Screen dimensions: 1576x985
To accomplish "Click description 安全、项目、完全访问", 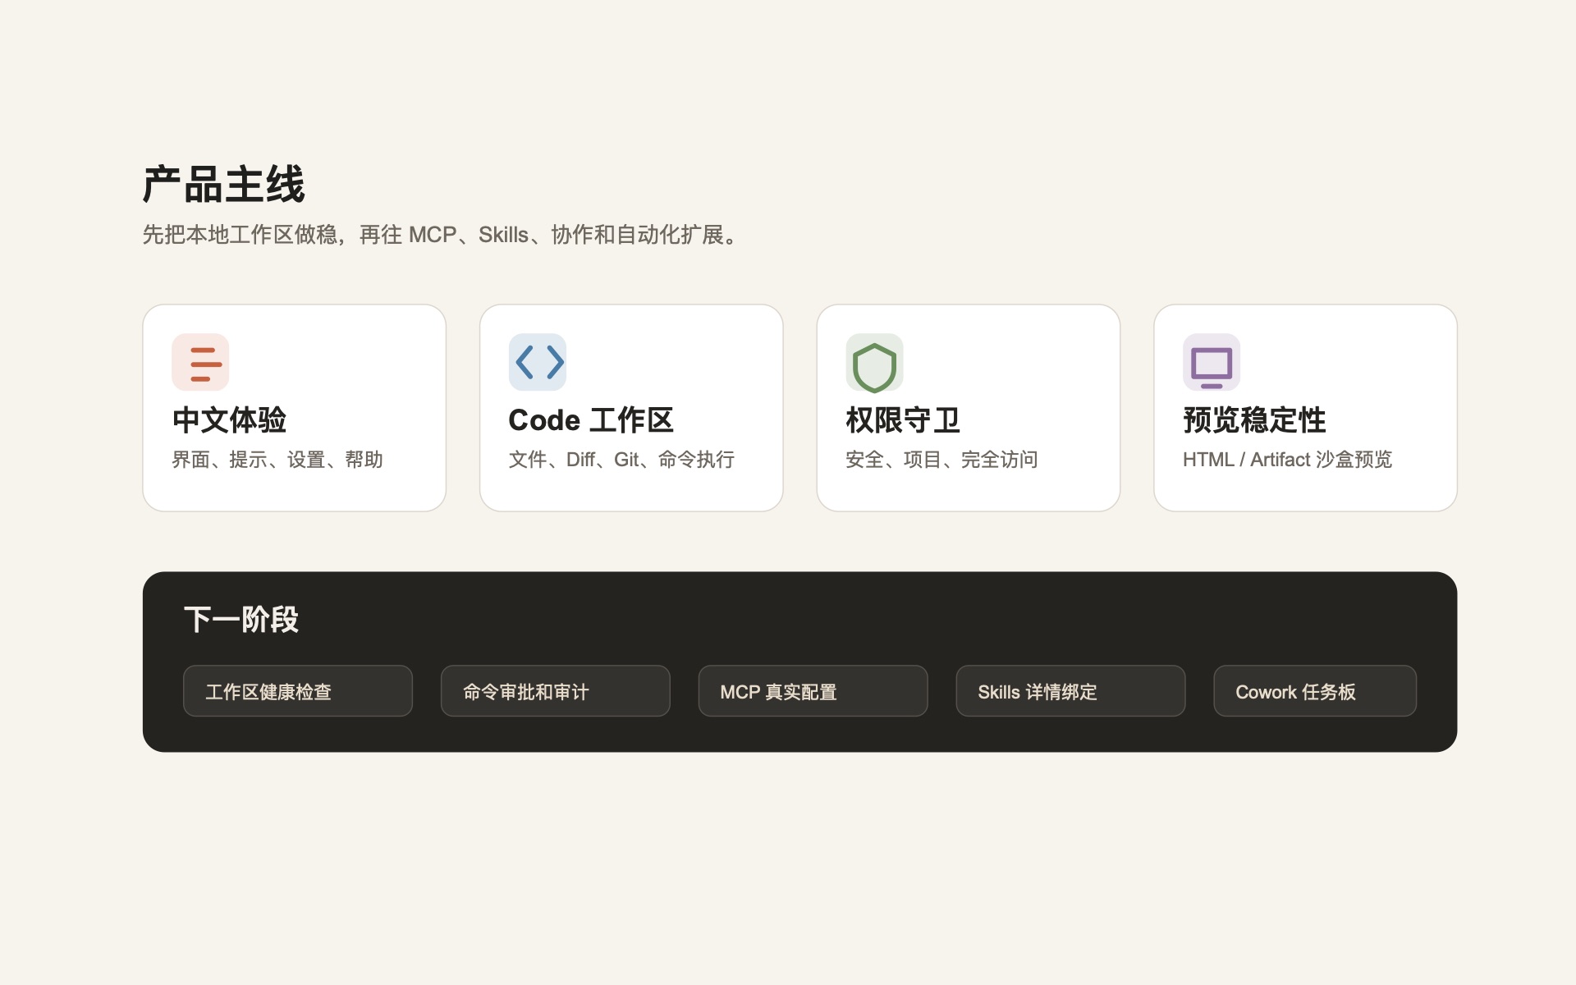I will coord(941,460).
